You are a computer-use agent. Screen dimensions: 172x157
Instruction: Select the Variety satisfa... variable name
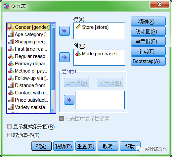pyautogui.click(x=32, y=107)
